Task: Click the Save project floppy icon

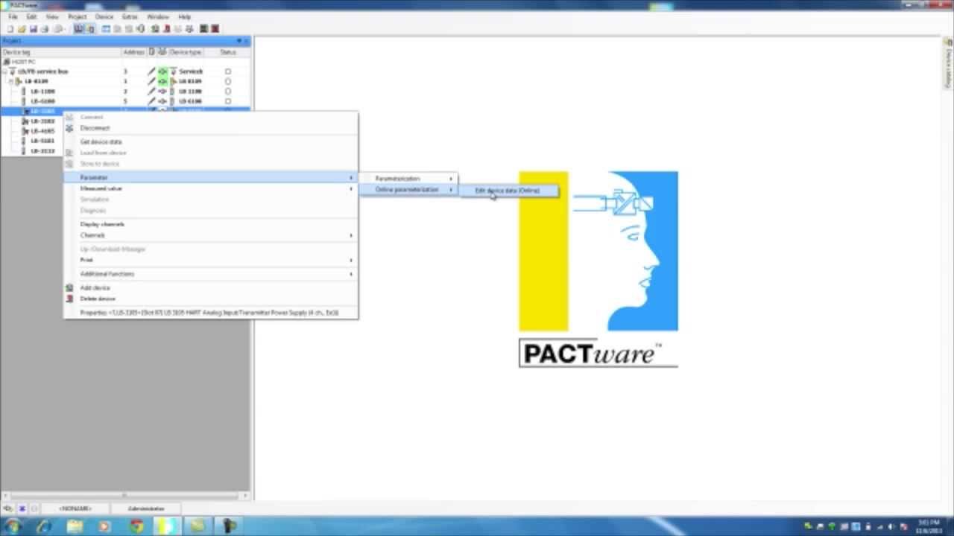Action: click(x=34, y=28)
